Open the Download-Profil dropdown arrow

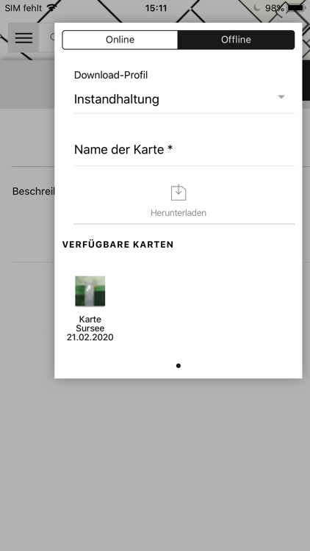(x=281, y=97)
